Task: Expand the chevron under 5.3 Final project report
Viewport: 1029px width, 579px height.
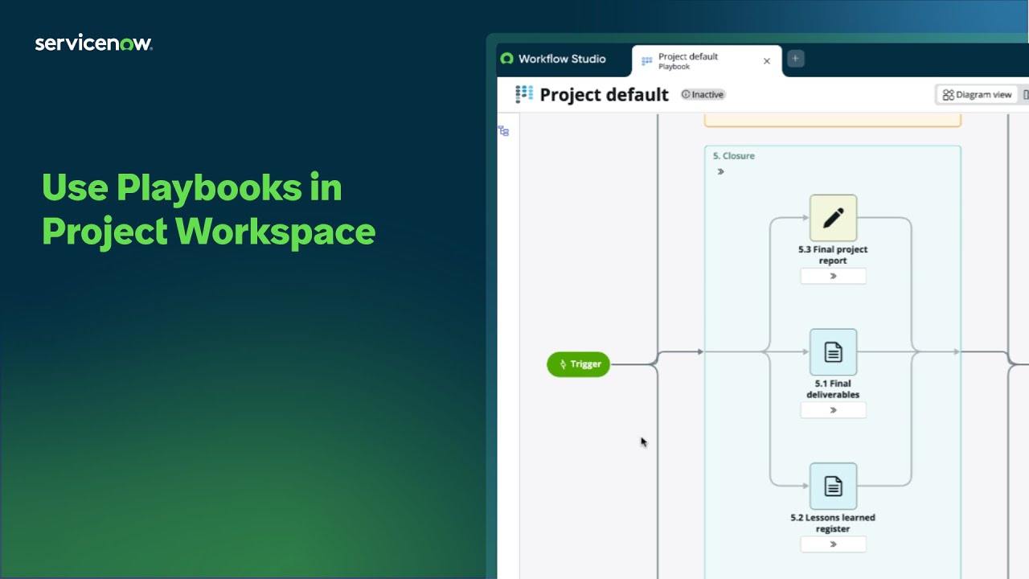Action: coord(833,276)
